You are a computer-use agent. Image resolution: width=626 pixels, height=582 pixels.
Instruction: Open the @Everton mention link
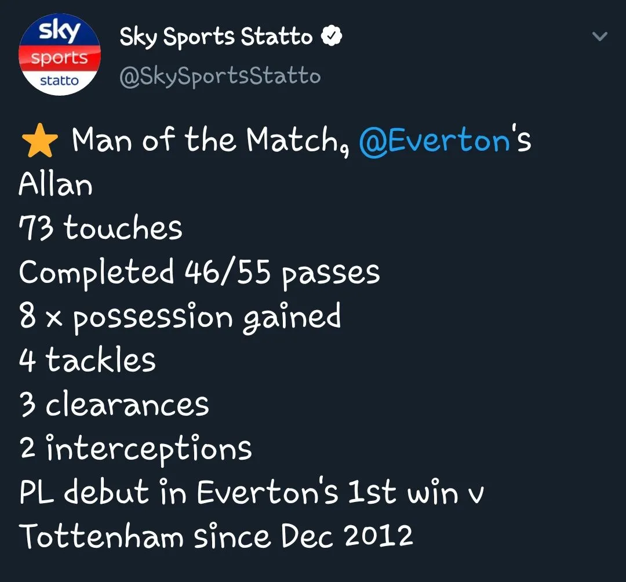pyautogui.click(x=434, y=141)
